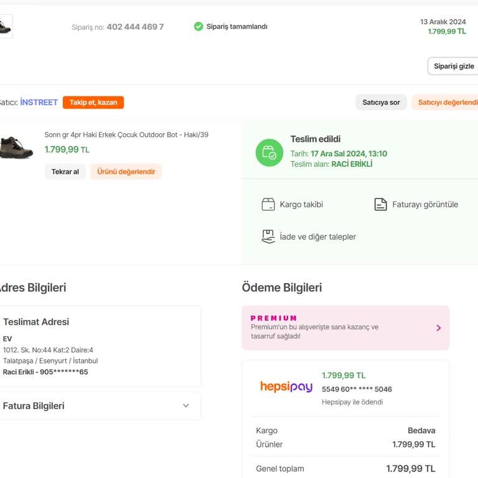Click the returns hand-box icon
The width and height of the screenshot is (478, 478).
point(268,237)
